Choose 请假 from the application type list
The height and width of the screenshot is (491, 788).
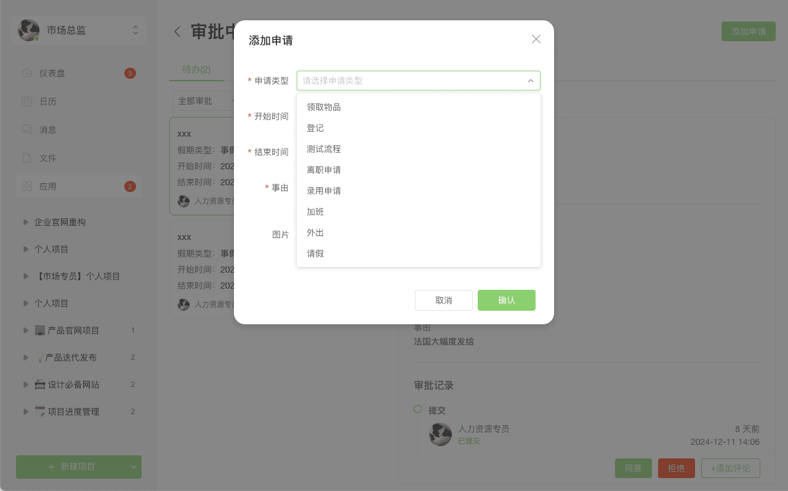(x=315, y=253)
